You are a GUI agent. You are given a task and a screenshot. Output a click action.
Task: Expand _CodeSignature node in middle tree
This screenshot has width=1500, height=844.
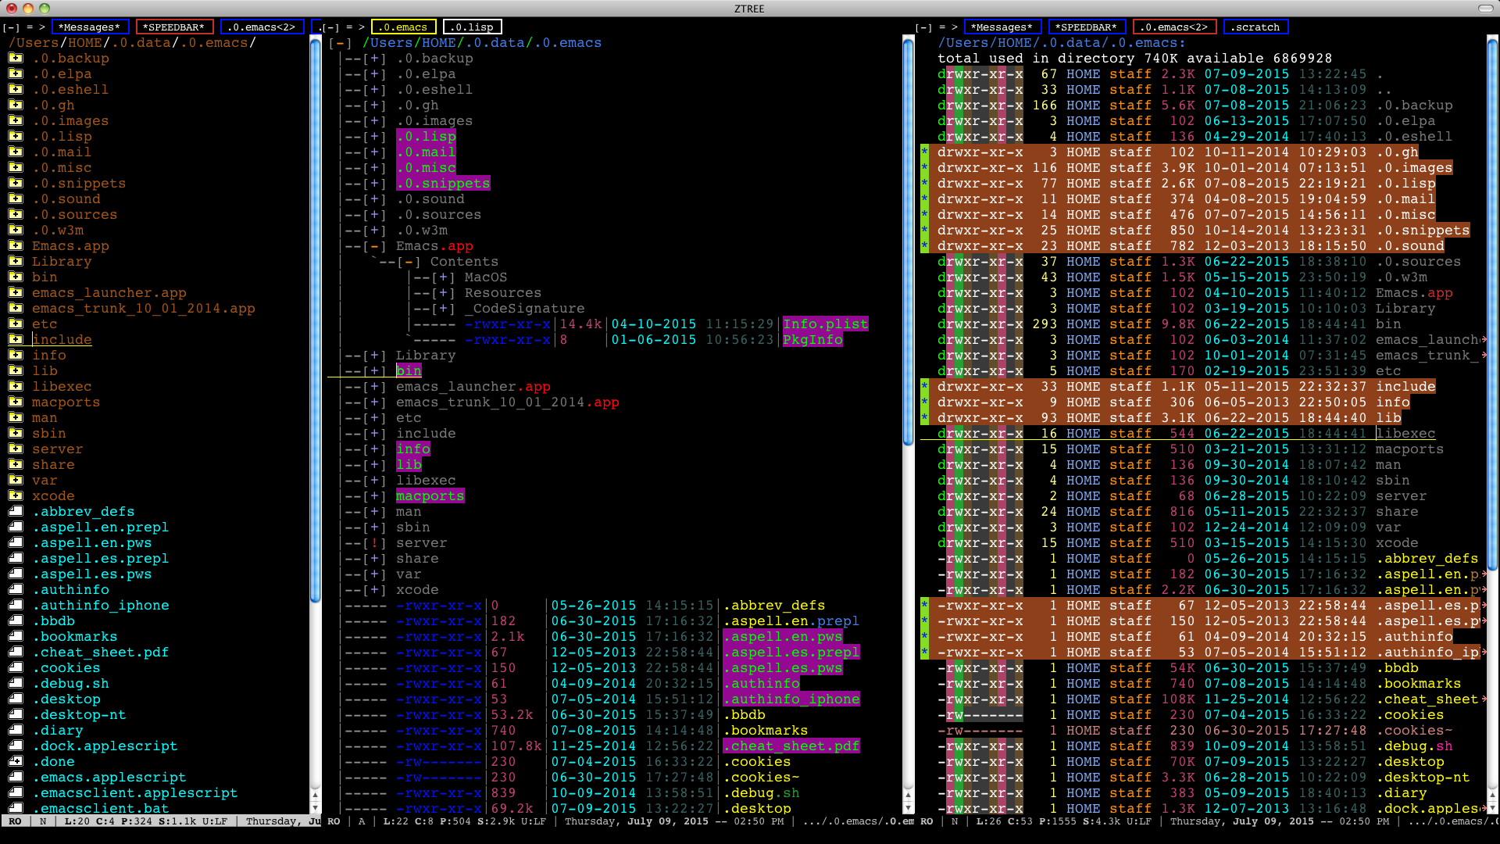pos(444,309)
